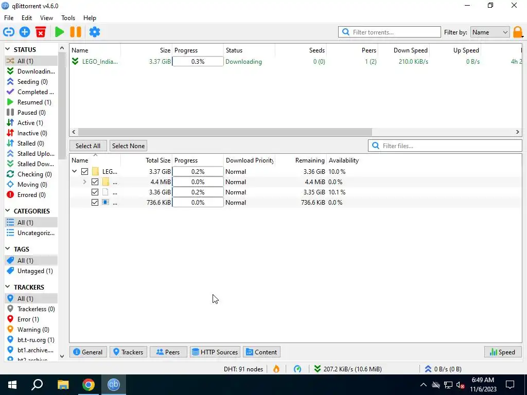Open the Help menu
This screenshot has width=527, height=395.
(90, 18)
